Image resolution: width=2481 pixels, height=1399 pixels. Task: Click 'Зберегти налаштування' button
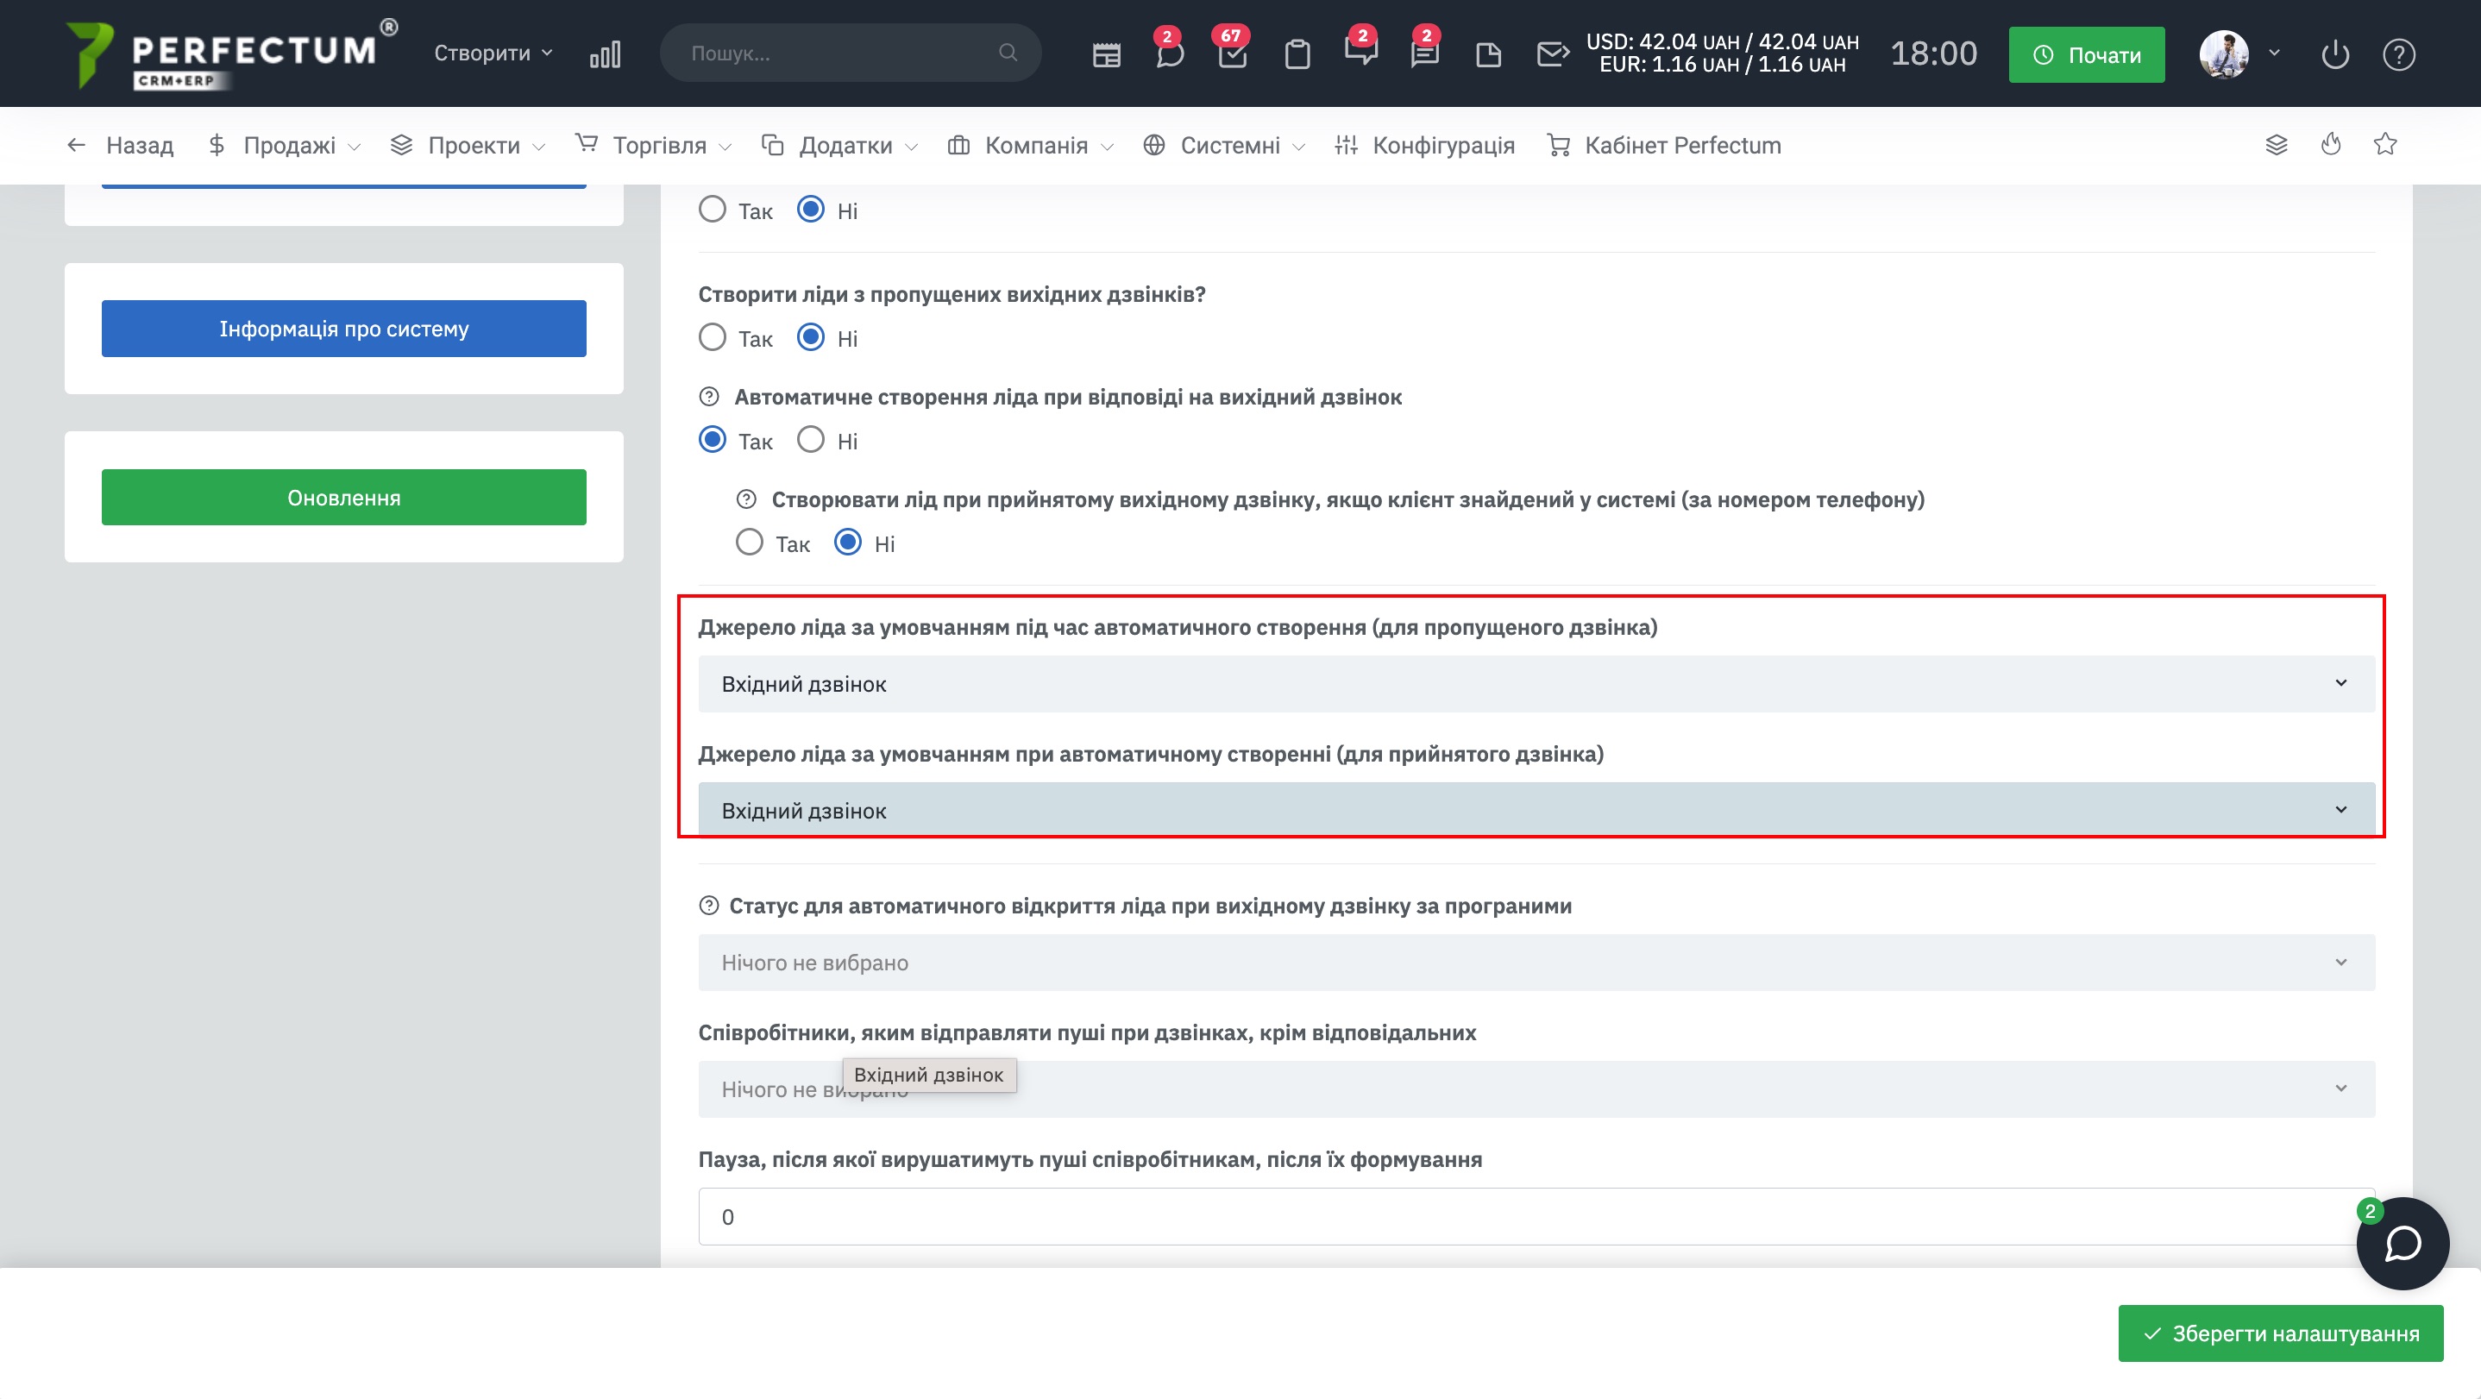[2280, 1333]
